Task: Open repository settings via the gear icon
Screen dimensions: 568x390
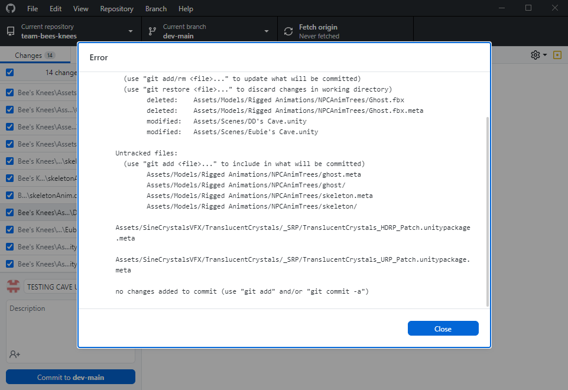Action: 534,54
